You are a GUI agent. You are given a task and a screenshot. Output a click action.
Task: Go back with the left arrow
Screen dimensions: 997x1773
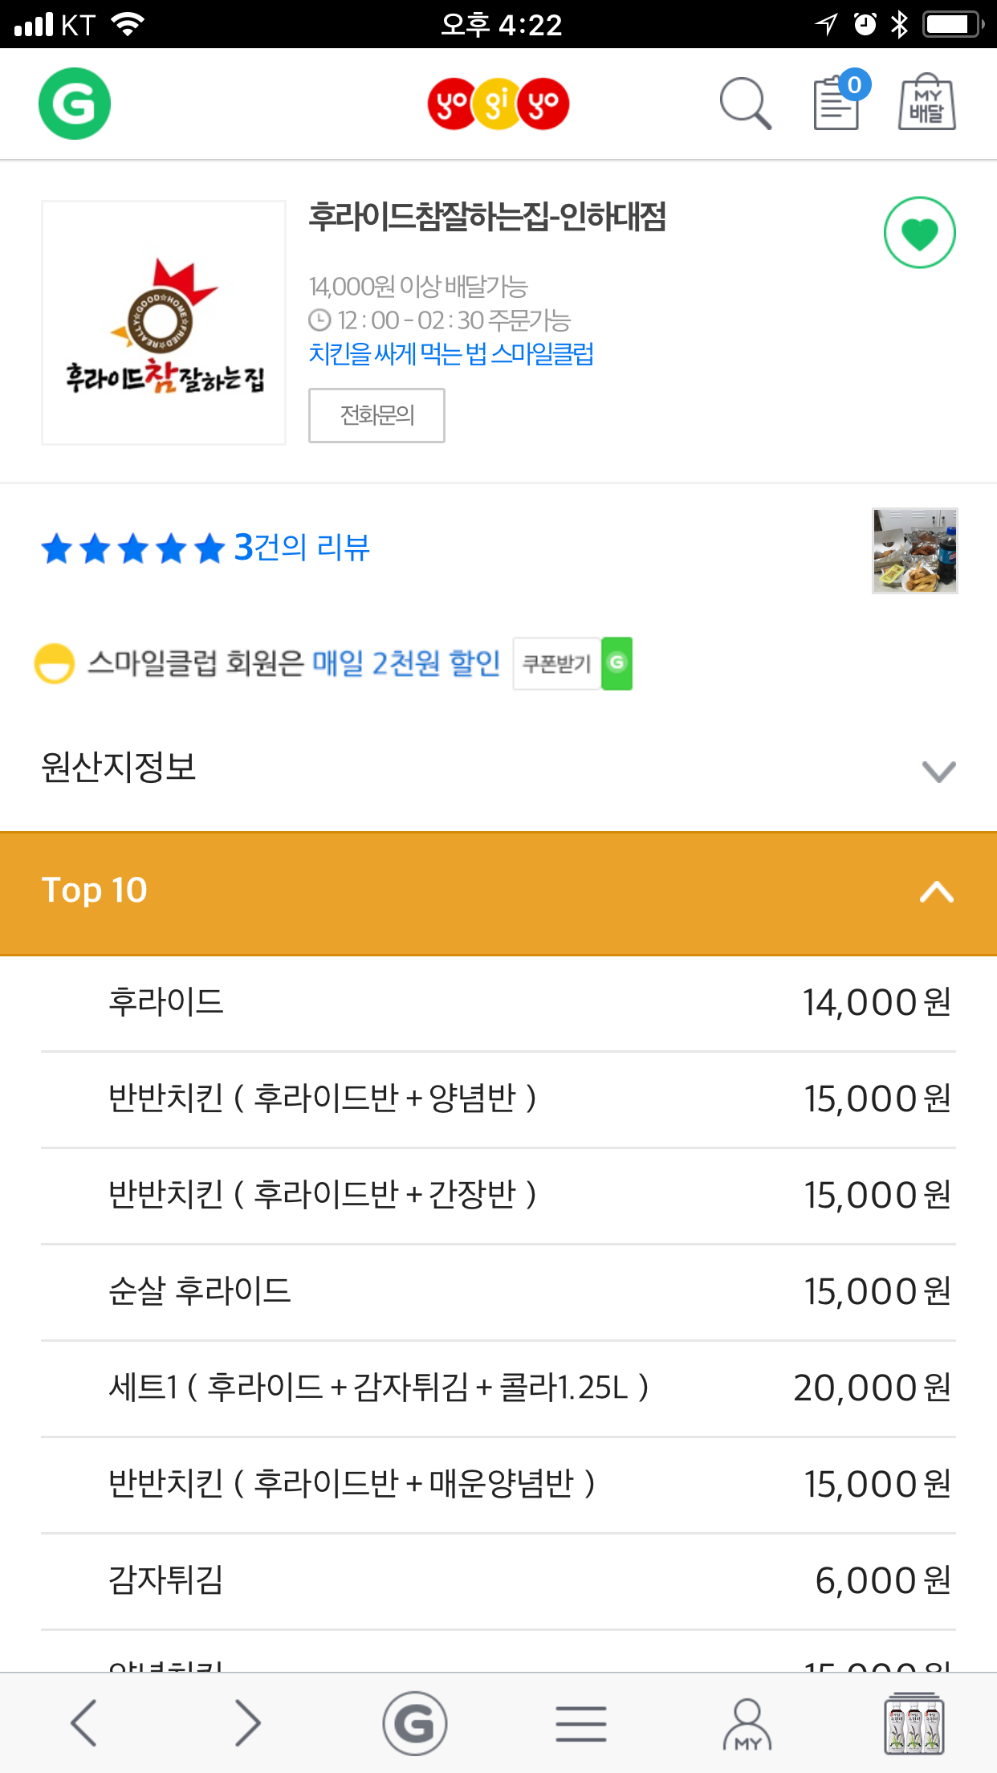(x=84, y=1722)
